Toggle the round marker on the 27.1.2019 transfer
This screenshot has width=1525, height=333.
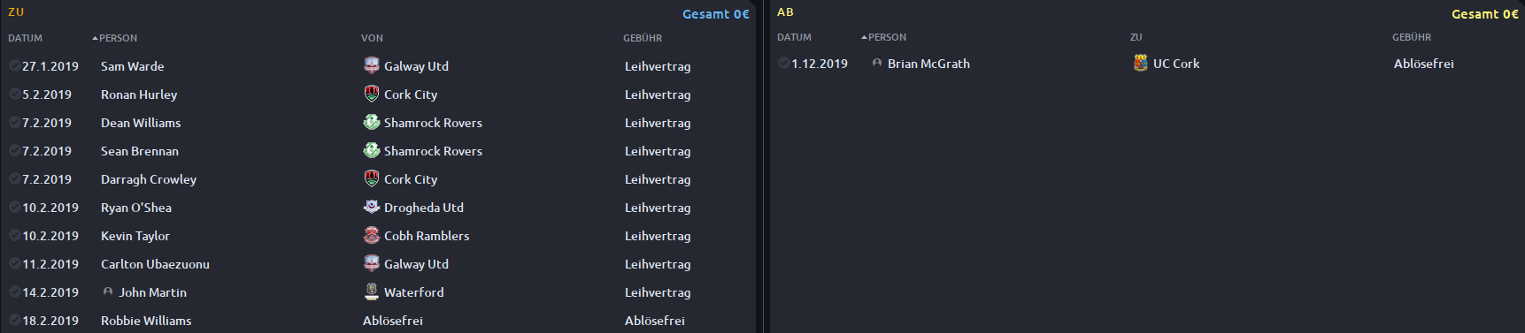(15, 65)
